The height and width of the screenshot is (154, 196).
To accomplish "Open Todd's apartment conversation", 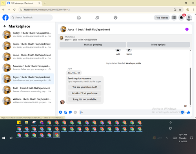I will pyautogui.click(x=27, y=90).
